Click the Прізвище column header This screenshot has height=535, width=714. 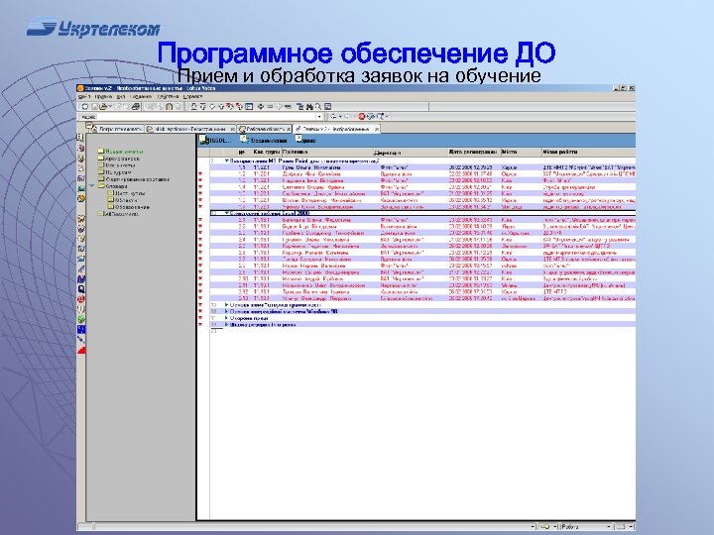327,152
